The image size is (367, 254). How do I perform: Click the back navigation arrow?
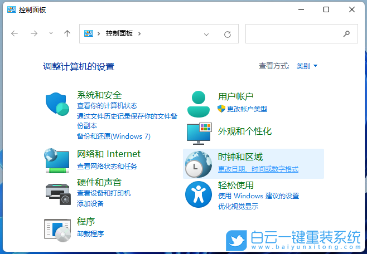click(x=15, y=33)
